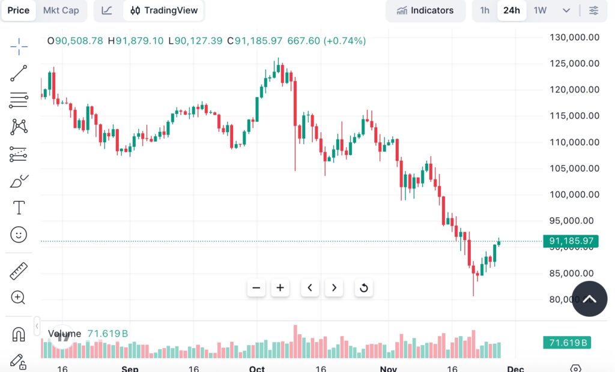Image resolution: width=615 pixels, height=372 pixels.
Task: Choose the XABCD pattern tool
Action: (x=18, y=127)
